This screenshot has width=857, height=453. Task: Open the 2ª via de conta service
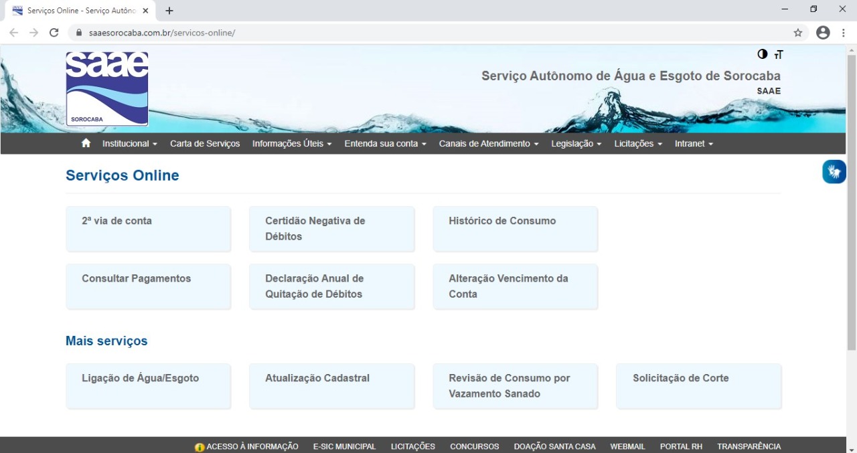(148, 229)
